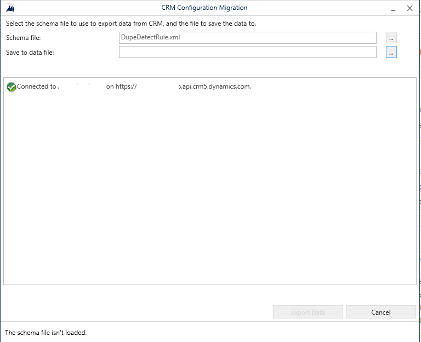Click the obscured organization name in log entry
The image size is (421, 342).
[x=81, y=86]
